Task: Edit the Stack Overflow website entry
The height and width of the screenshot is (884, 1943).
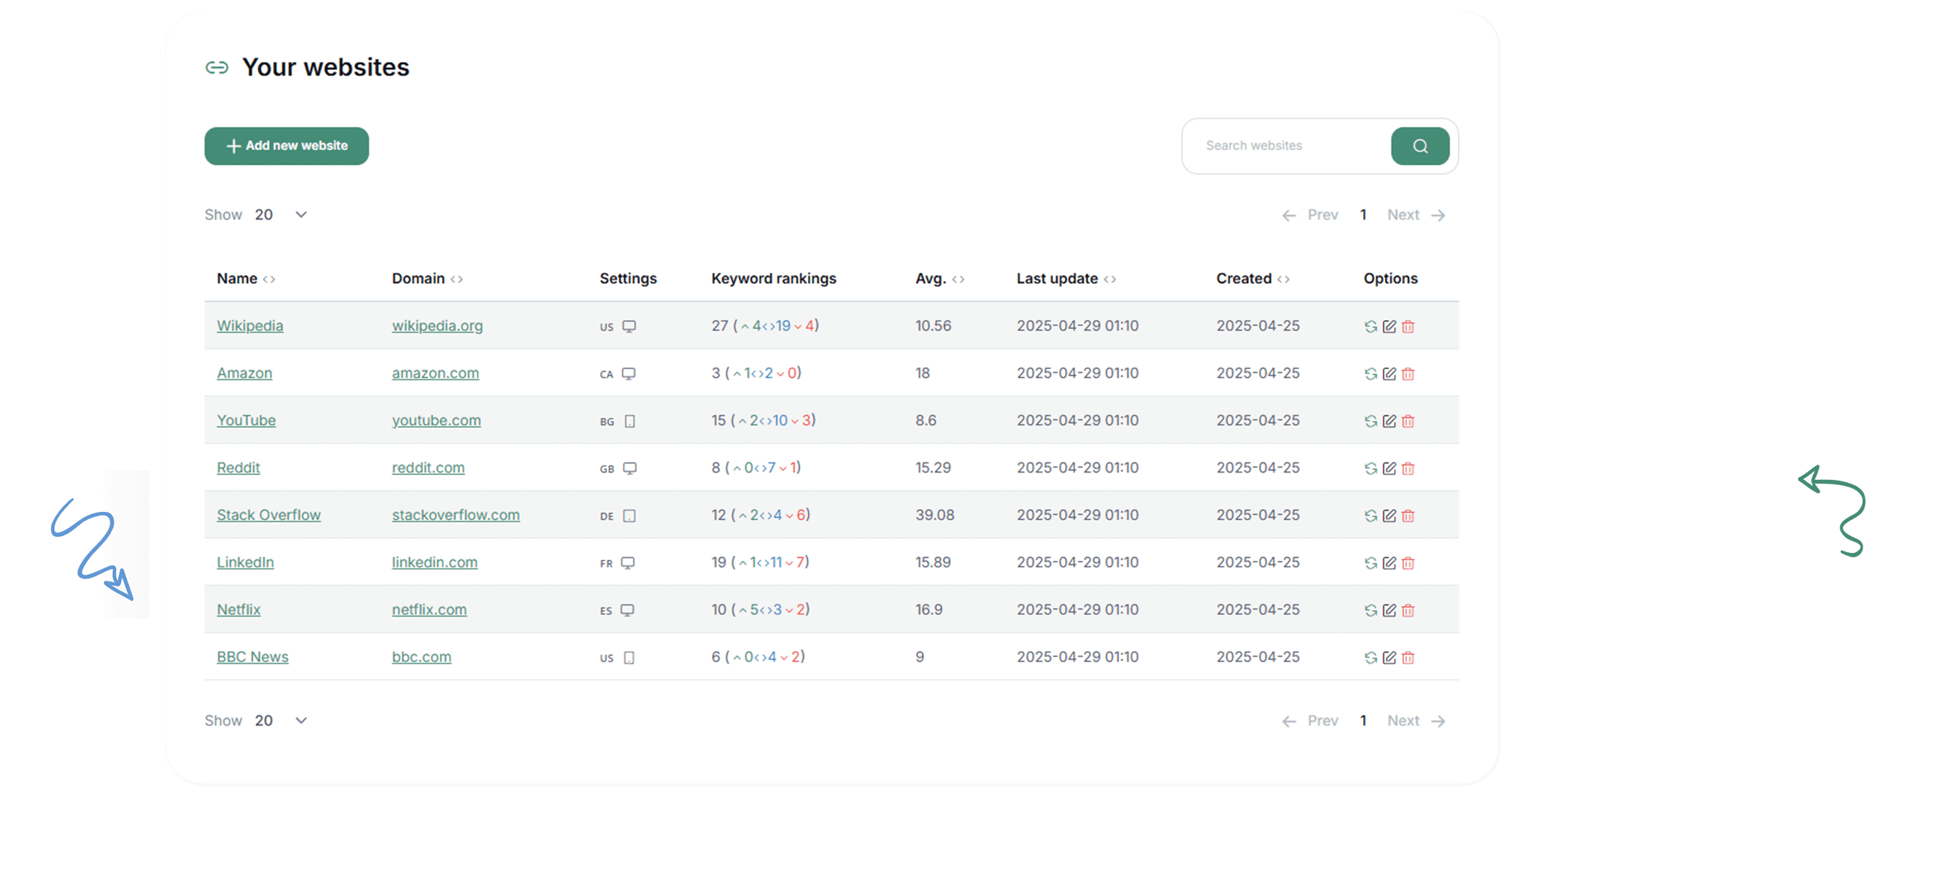Action: pos(1389,516)
